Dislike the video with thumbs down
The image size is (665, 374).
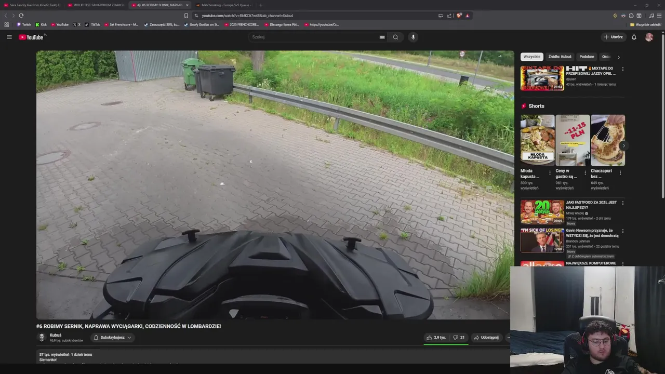click(x=459, y=338)
